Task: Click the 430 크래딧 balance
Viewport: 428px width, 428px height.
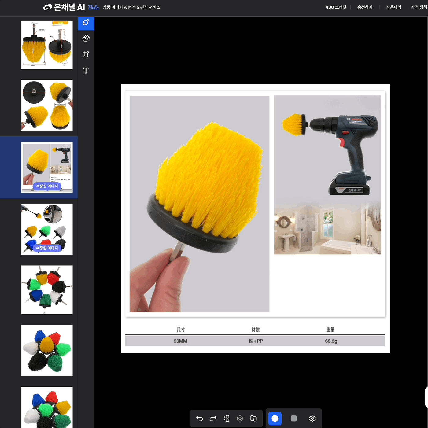Action: (336, 7)
